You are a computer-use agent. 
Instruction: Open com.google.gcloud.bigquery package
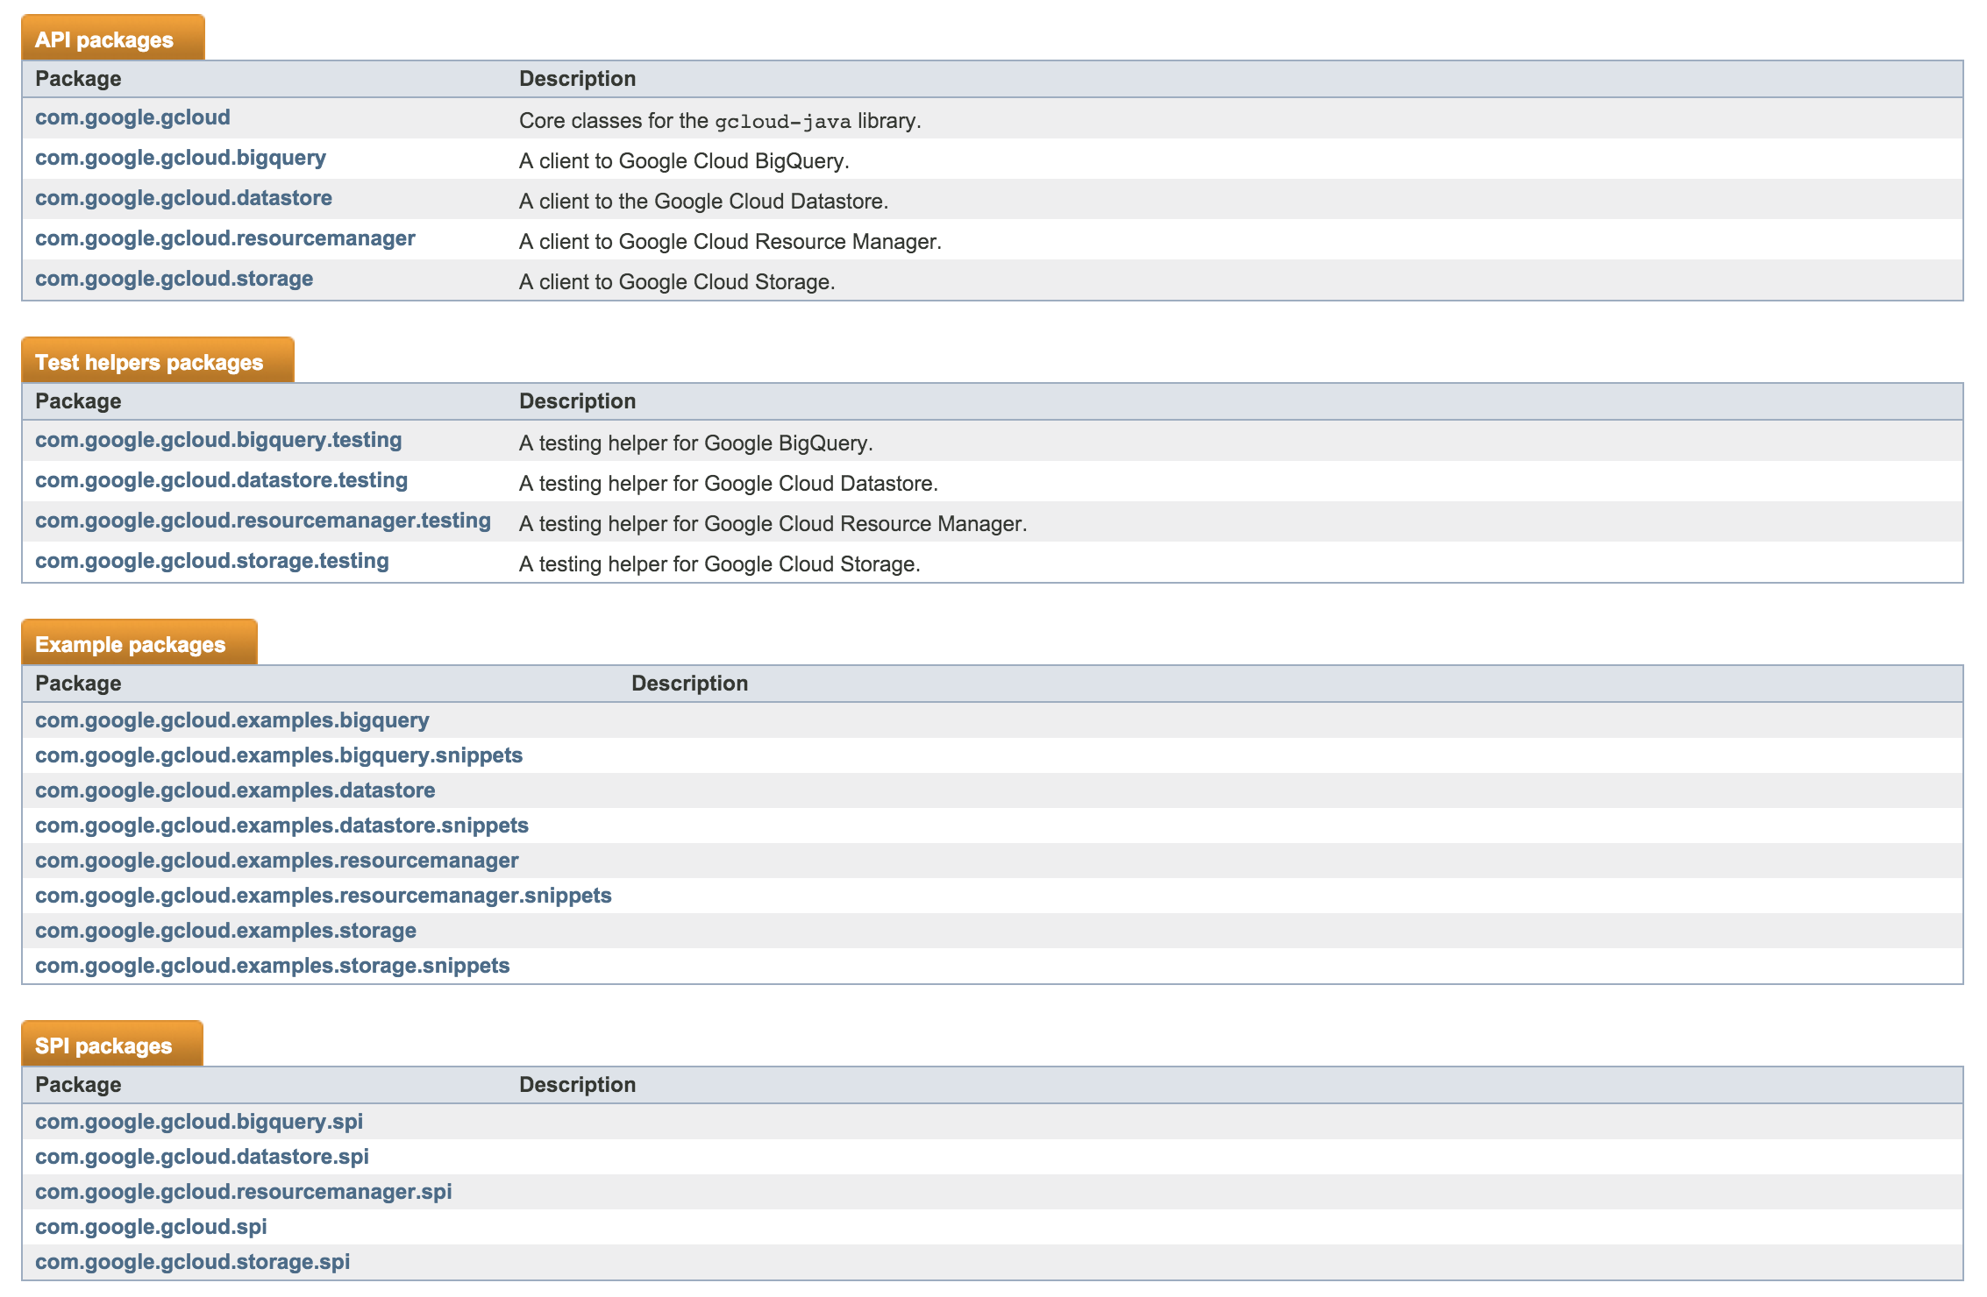point(181,158)
